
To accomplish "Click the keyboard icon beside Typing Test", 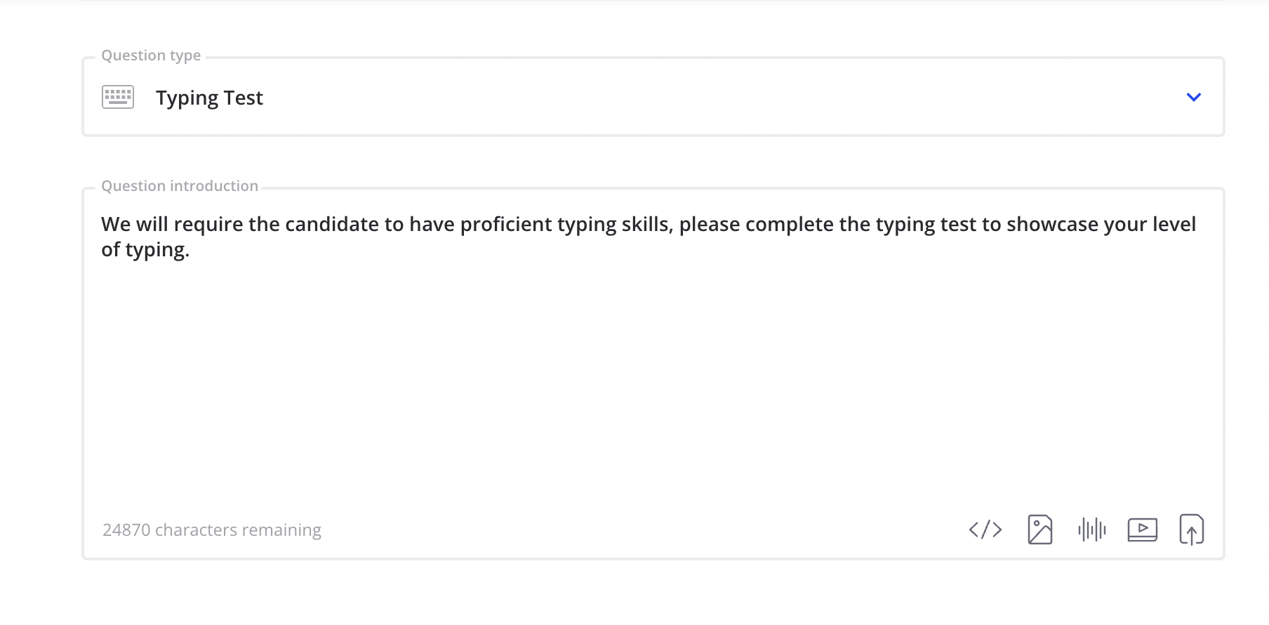I will point(118,97).
